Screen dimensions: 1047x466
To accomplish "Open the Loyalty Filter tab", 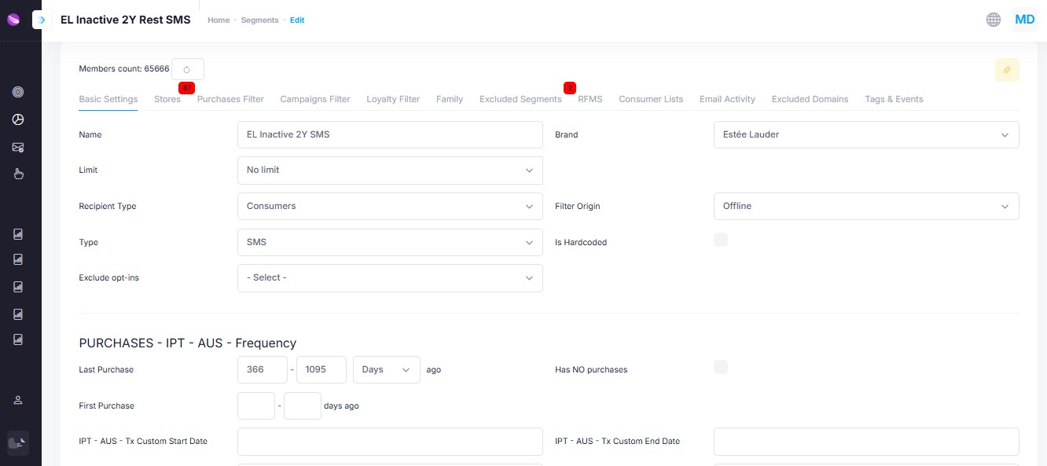I will [x=393, y=99].
